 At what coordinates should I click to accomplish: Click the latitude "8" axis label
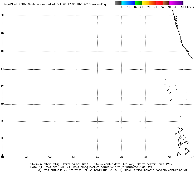click(2, 121)
